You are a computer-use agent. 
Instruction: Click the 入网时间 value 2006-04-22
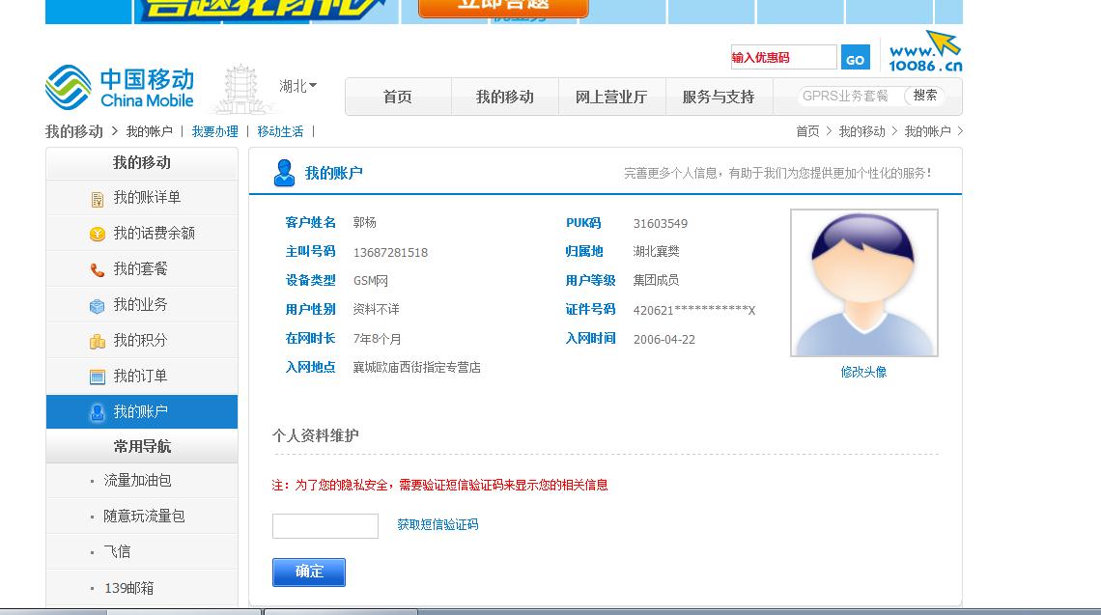pyautogui.click(x=664, y=340)
